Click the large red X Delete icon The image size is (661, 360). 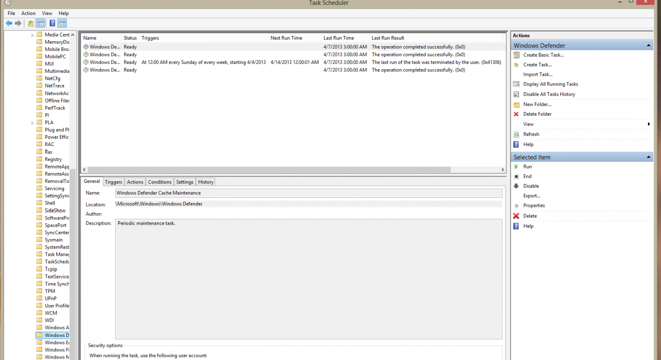pyautogui.click(x=516, y=216)
